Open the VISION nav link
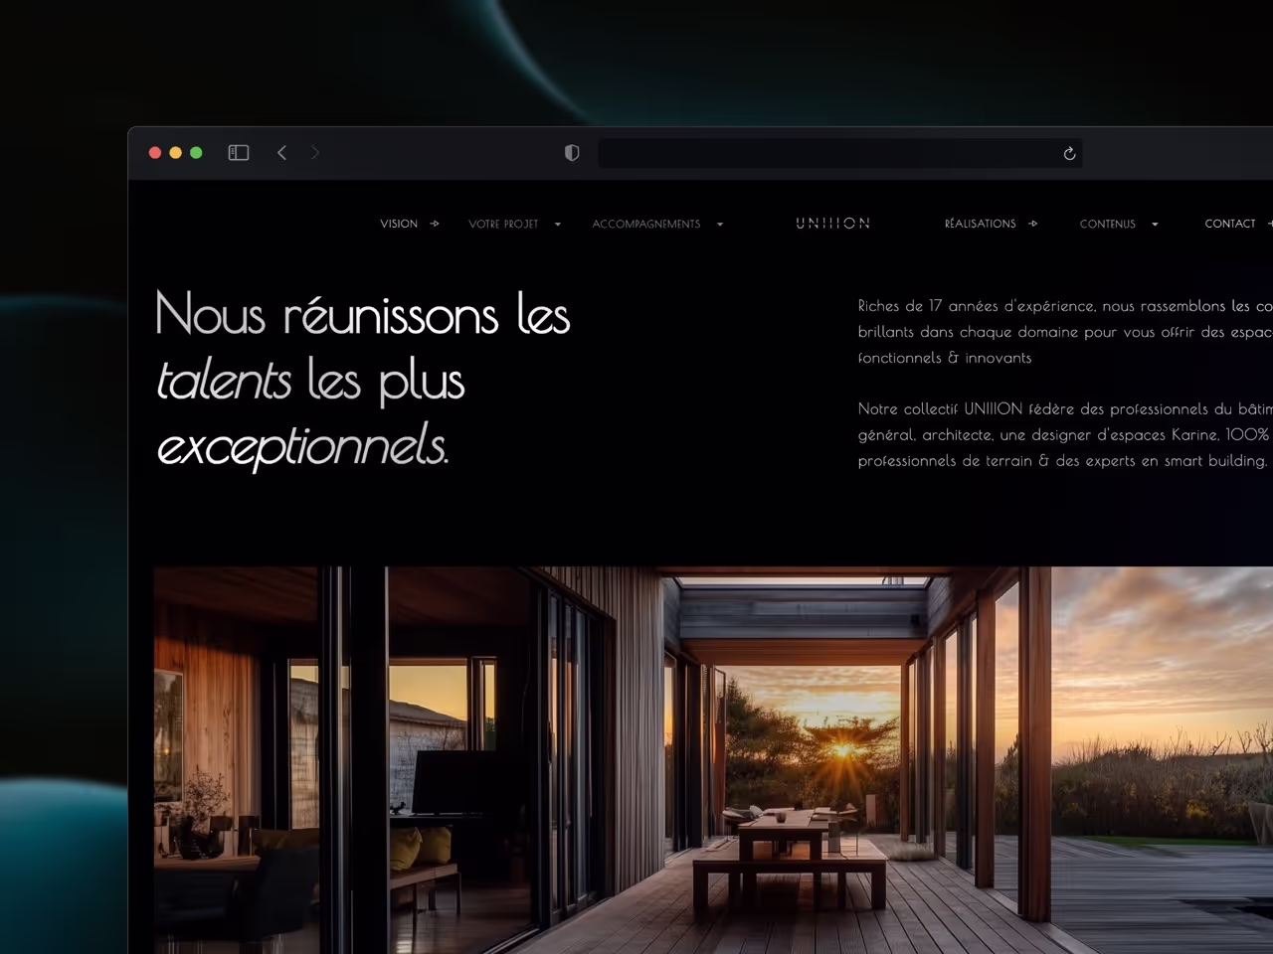The image size is (1273, 954). [x=399, y=224]
